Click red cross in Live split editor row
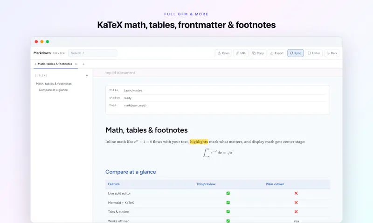The height and width of the screenshot is (223, 373). click(296, 193)
